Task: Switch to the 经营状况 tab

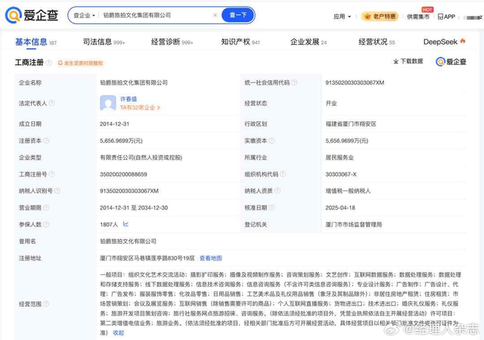Action: pyautogui.click(x=377, y=42)
